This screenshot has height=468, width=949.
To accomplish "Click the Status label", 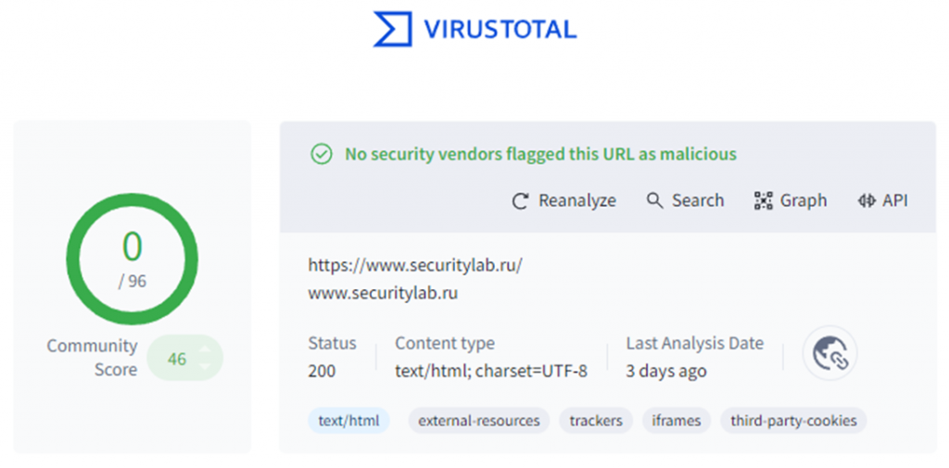I will click(333, 343).
